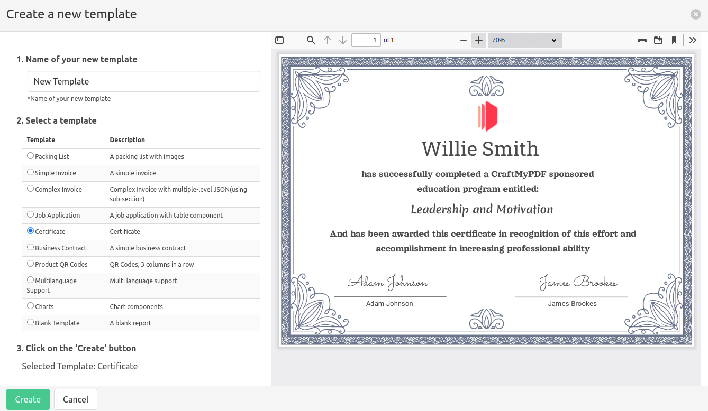The width and height of the screenshot is (708, 411).
Task: Click 'QR Codes, 3 columns in a row'
Action: click(x=152, y=264)
